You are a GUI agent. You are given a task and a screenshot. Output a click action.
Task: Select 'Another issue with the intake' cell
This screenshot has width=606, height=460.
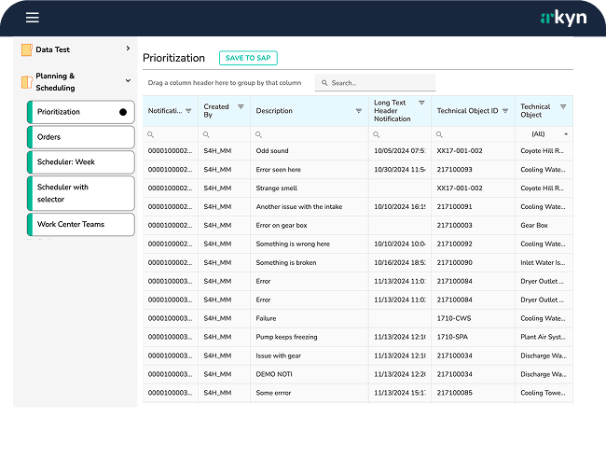pos(310,206)
